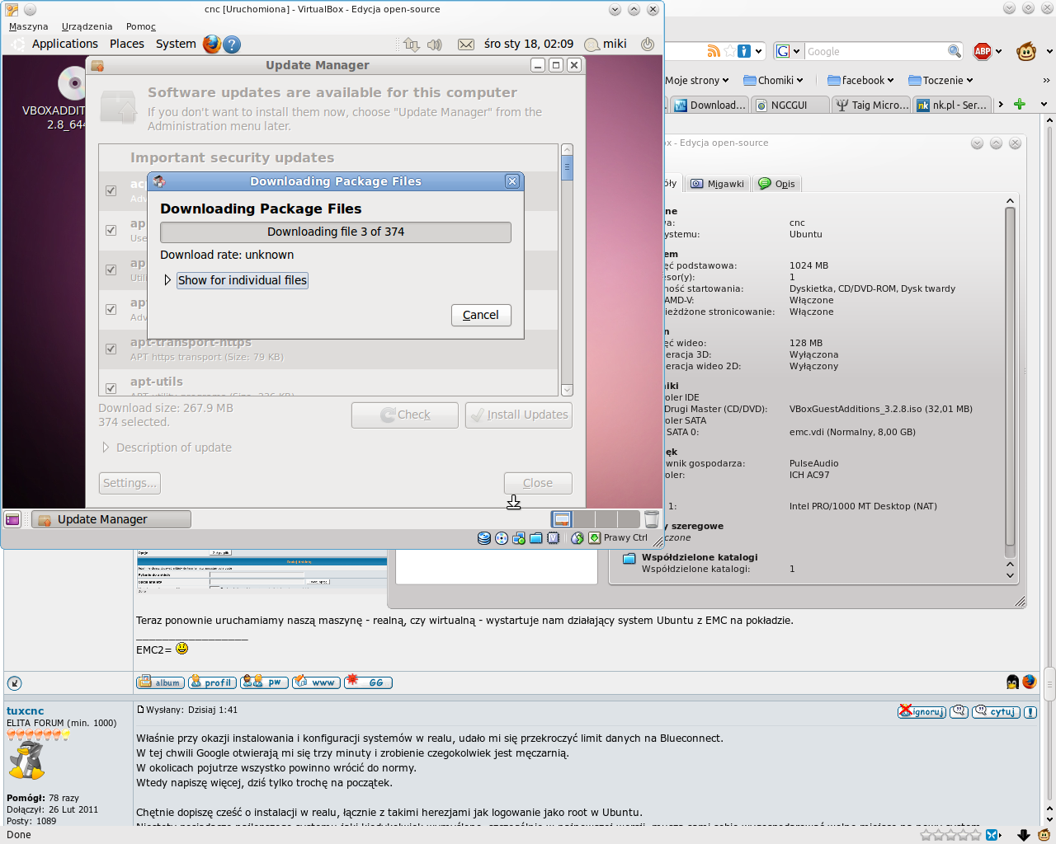Open the facebook bookmarks folder dropdown

click(861, 80)
